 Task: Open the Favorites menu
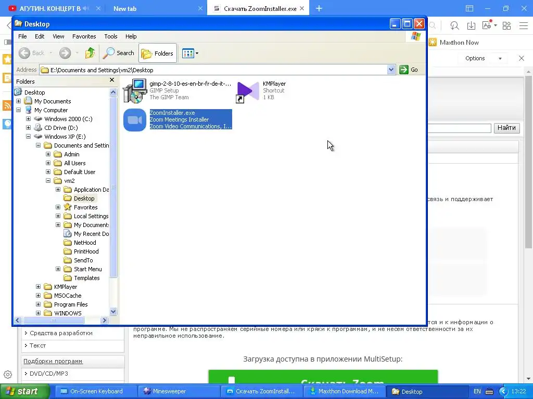coord(84,36)
